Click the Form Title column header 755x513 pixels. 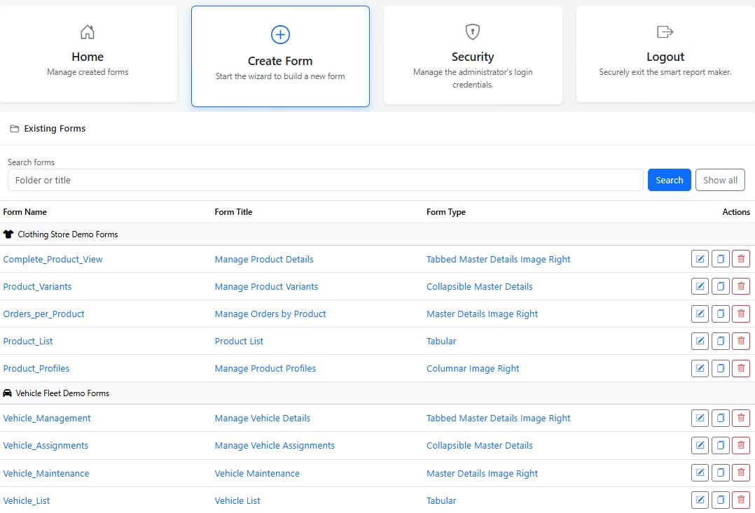[x=233, y=212]
